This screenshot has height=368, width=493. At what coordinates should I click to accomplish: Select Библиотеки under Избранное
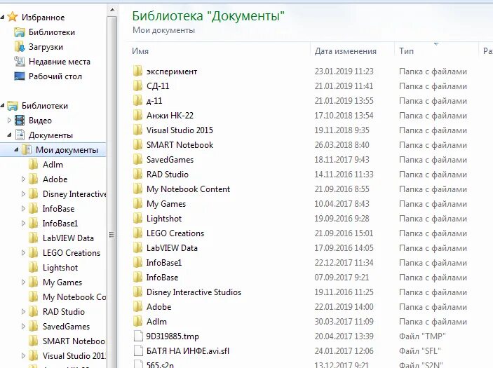pos(52,32)
